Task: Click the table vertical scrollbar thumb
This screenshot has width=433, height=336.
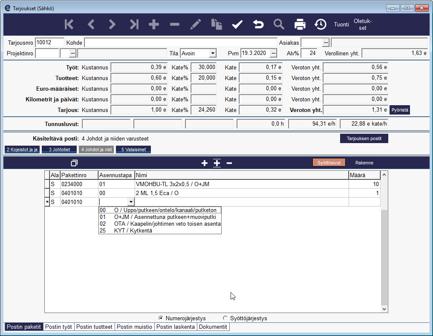Action: coord(384,256)
